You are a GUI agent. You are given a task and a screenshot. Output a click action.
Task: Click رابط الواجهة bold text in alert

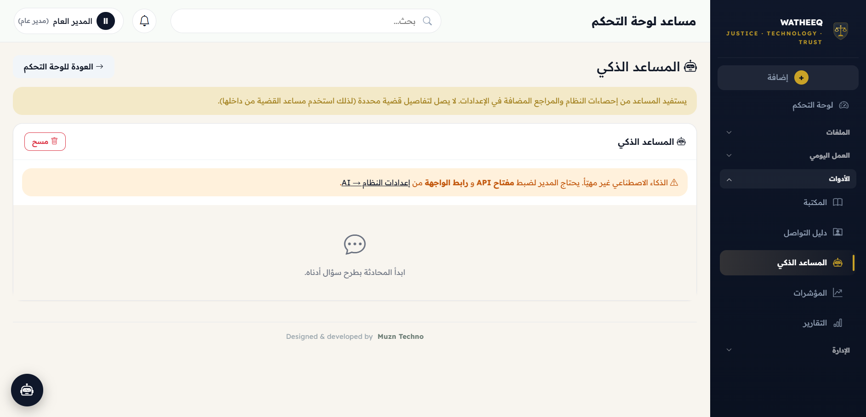(446, 183)
